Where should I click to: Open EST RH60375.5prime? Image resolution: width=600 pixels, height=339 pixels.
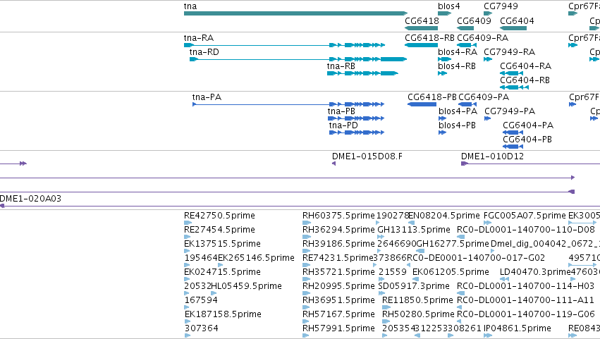pyautogui.click(x=338, y=216)
